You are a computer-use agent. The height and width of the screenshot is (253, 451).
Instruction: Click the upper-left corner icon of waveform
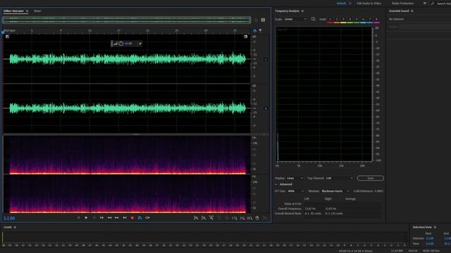coord(8,37)
